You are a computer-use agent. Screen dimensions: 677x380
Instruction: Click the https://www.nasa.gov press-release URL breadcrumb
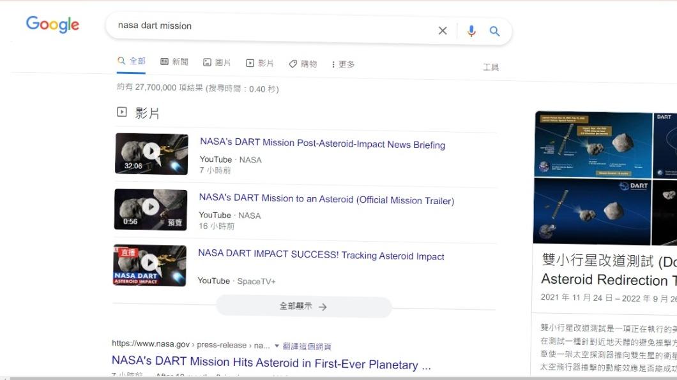pos(190,344)
